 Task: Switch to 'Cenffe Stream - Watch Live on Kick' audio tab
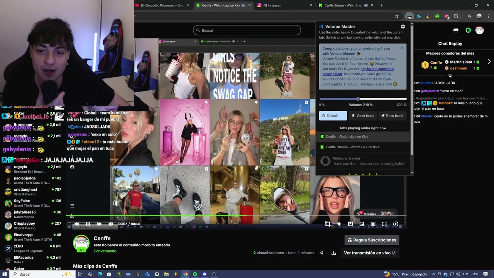coord(363,147)
